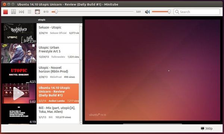Select the 'utopic' playlist header tab
Screen dimensions: 224x134
click(x=42, y=20)
